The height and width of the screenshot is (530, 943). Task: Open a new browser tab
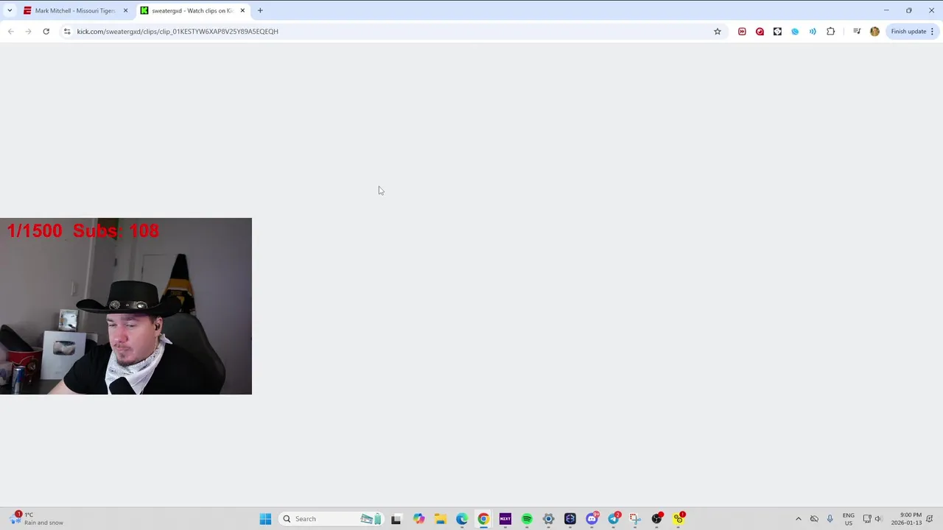(x=260, y=11)
